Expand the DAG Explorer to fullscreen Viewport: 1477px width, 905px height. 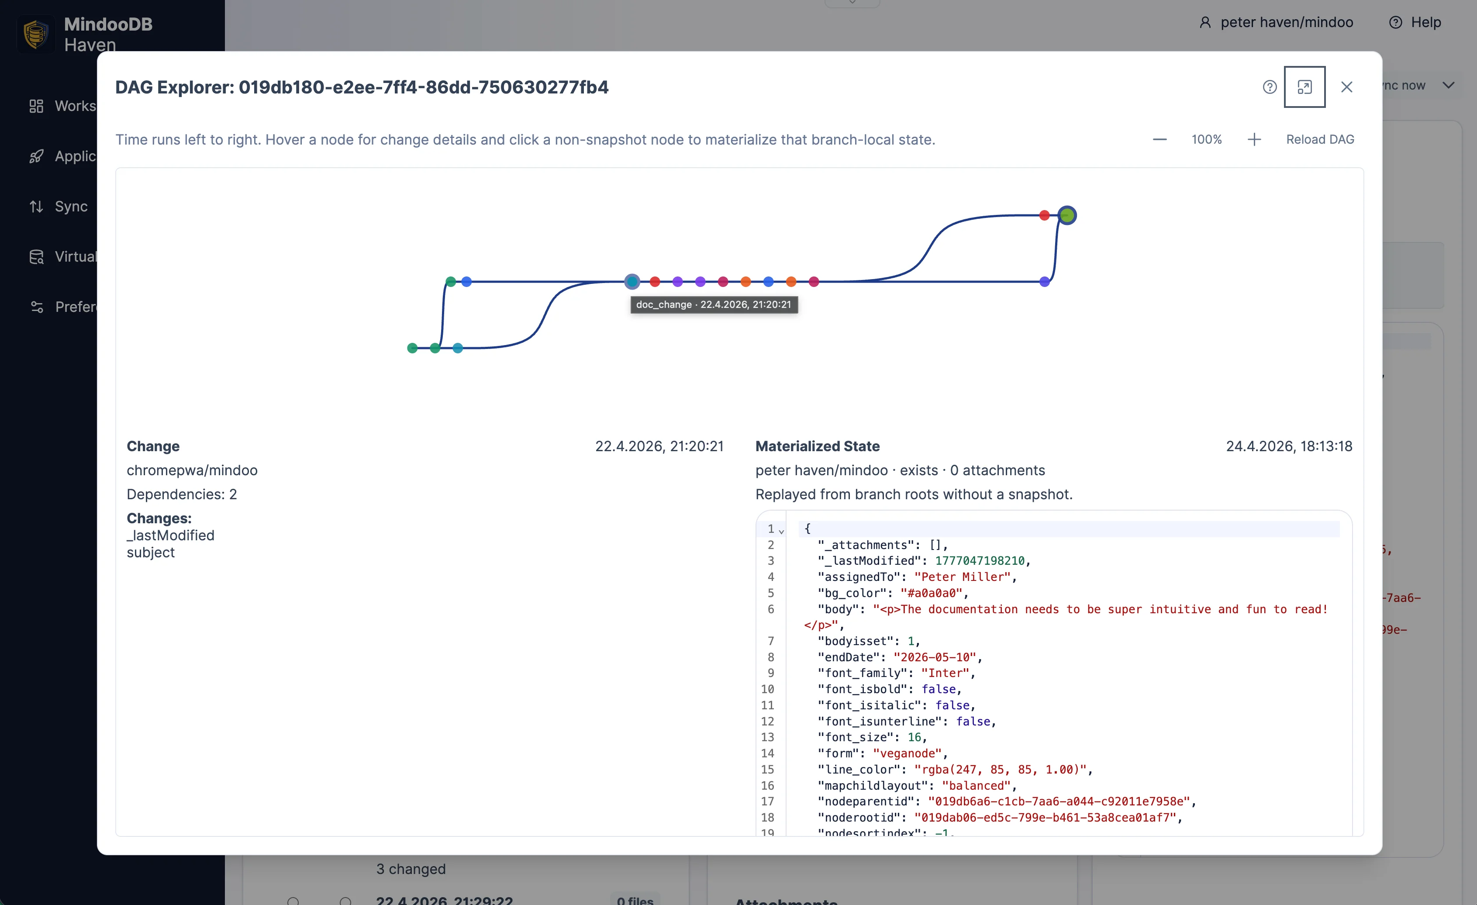point(1305,87)
